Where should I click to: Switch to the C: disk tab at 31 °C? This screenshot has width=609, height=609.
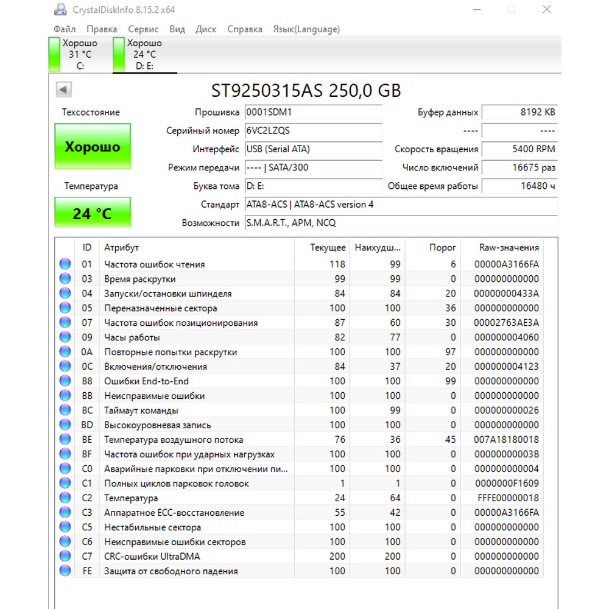(x=80, y=54)
